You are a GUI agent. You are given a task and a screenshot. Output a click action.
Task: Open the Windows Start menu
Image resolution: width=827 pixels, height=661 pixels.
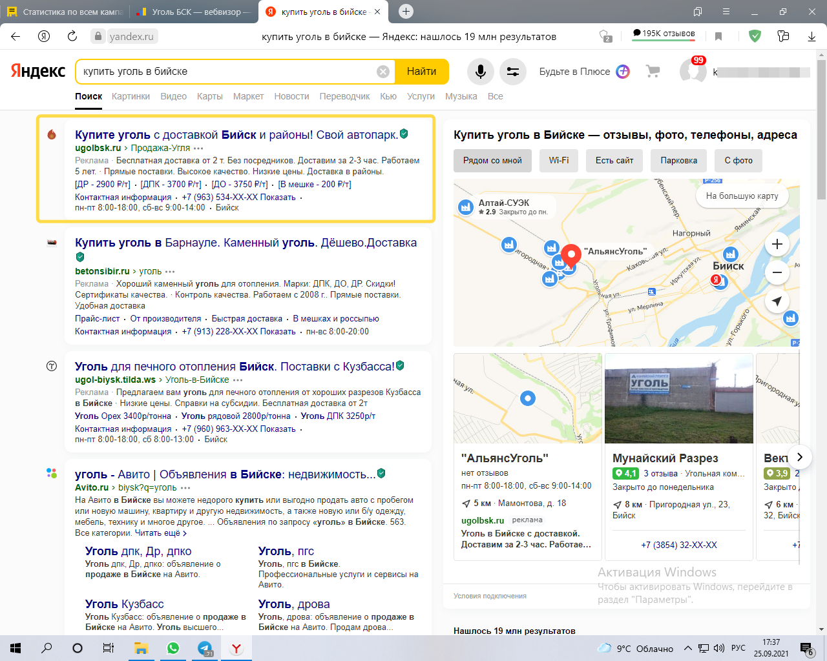pyautogui.click(x=16, y=648)
